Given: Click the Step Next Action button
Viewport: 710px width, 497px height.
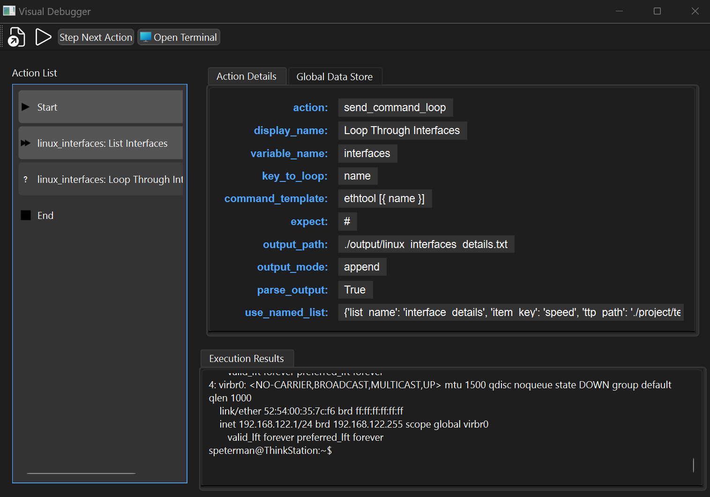Looking at the screenshot, I should pyautogui.click(x=96, y=37).
